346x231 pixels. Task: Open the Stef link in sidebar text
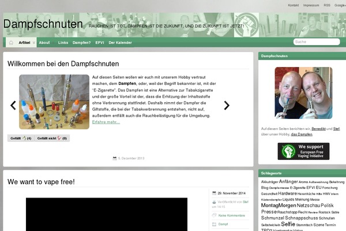[x=336, y=129]
